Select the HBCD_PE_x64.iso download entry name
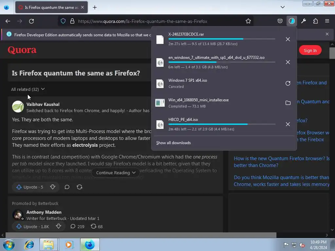335x251 pixels. 183,120
